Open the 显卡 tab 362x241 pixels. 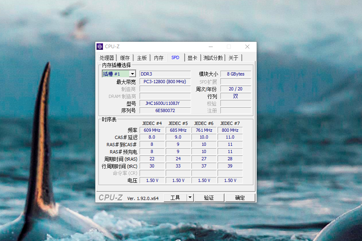[x=192, y=58]
